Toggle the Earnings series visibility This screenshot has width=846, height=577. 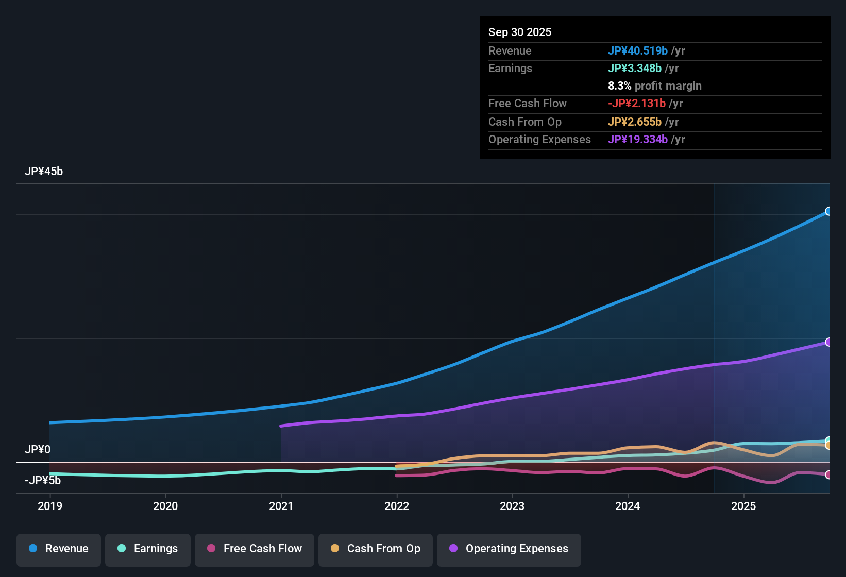[x=148, y=549]
